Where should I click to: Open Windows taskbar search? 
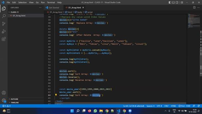pyautogui.click(x=78, y=111)
